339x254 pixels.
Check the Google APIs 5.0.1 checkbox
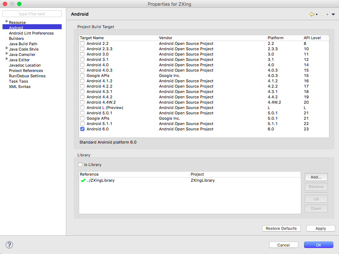82,118
